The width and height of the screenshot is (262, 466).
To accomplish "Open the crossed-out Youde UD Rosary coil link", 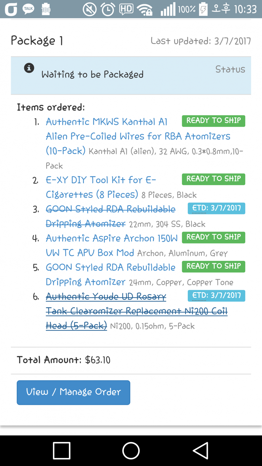I will click(x=106, y=297).
